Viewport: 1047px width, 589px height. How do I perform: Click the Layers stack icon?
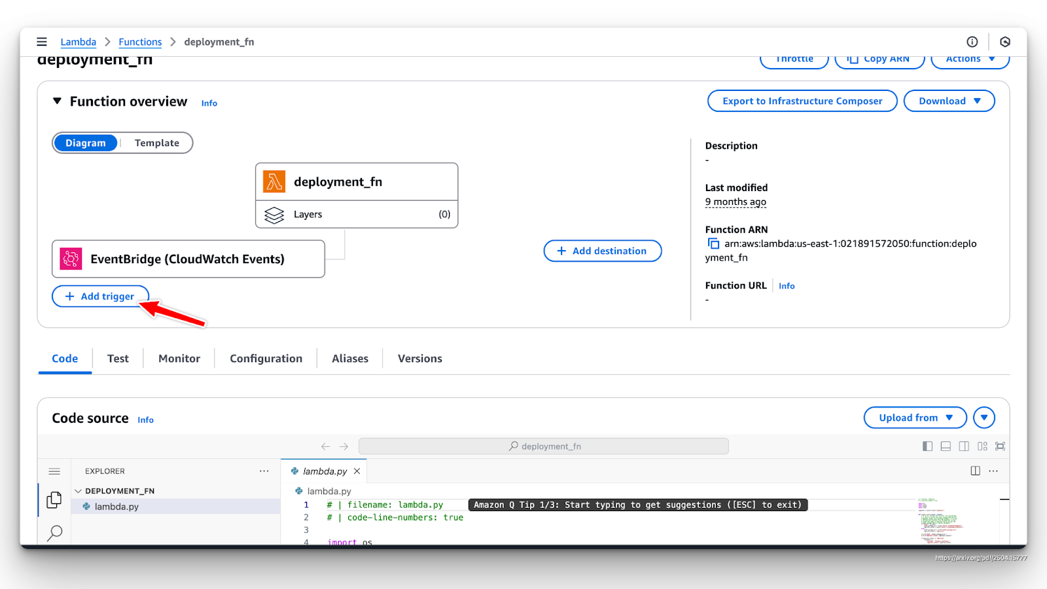[x=274, y=215]
